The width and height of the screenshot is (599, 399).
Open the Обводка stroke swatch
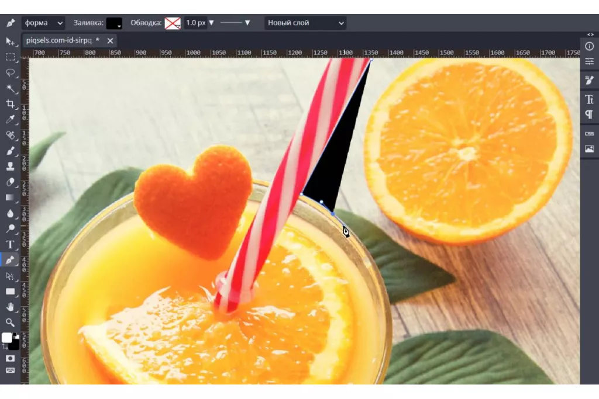[173, 23]
